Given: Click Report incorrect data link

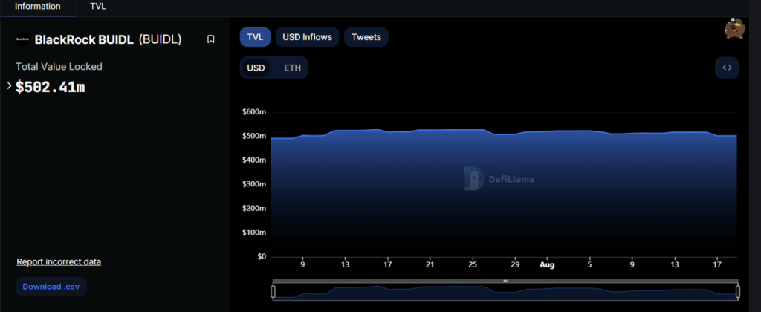Looking at the screenshot, I should (x=59, y=262).
